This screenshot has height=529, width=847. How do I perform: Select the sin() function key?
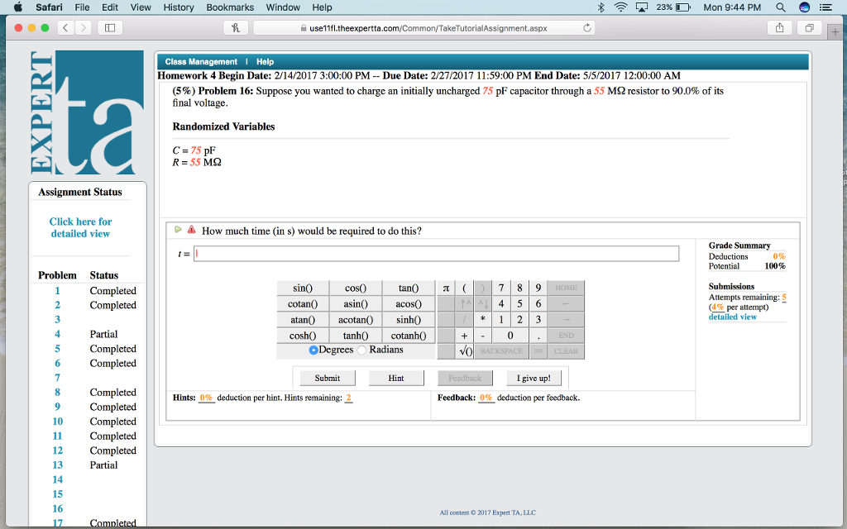[303, 288]
